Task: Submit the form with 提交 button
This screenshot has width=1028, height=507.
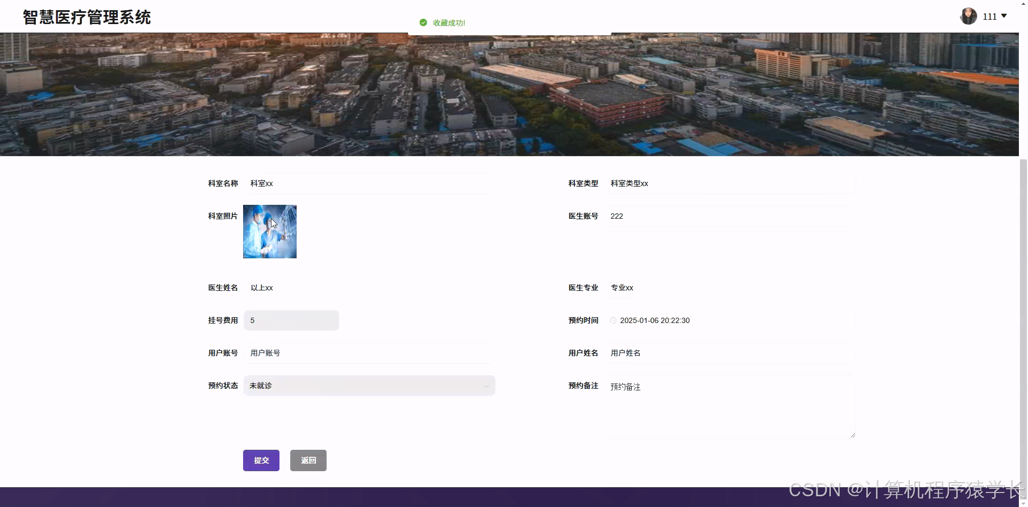Action: coord(261,460)
